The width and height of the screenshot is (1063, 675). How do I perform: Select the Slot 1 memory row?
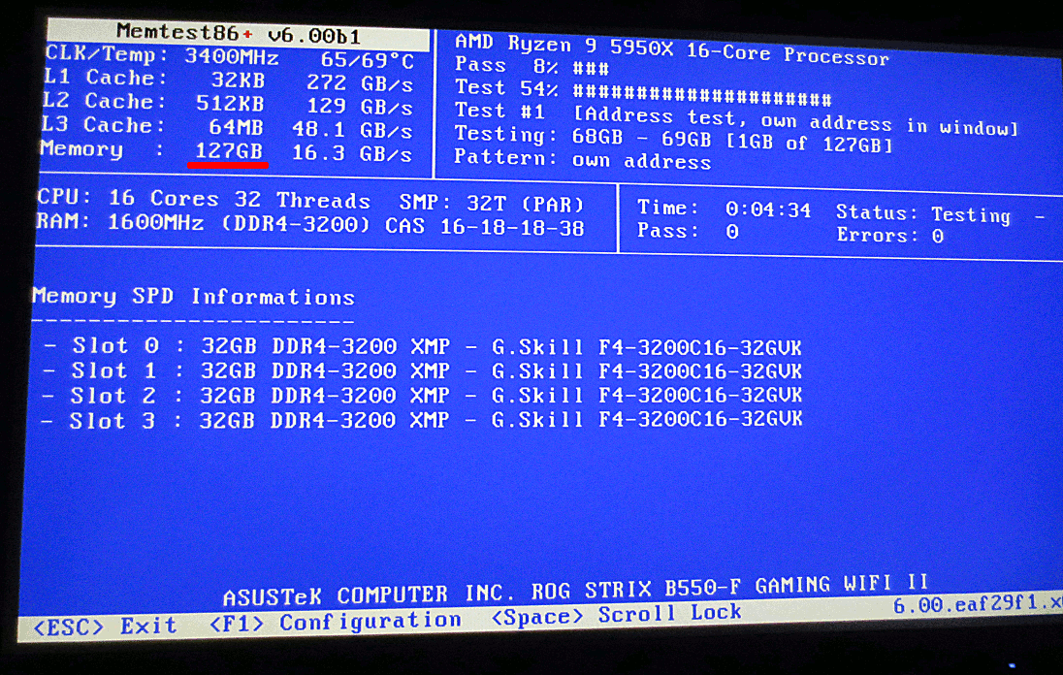coord(421,370)
